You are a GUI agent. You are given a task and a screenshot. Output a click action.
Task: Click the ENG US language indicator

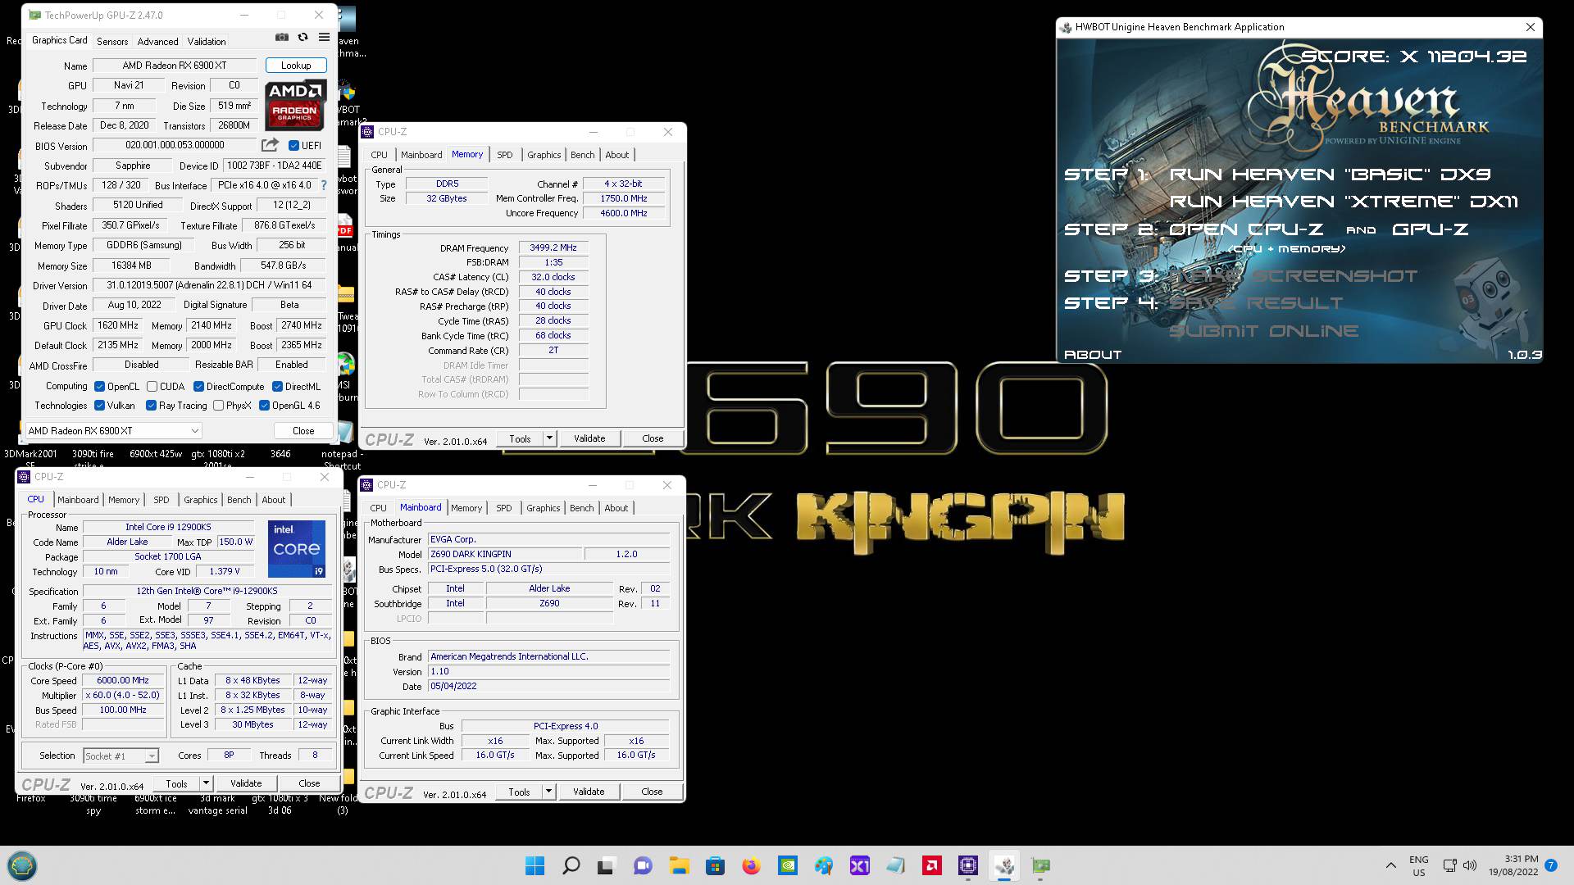1419,865
